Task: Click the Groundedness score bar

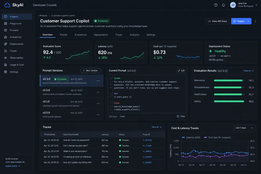Action: [x=229, y=87]
